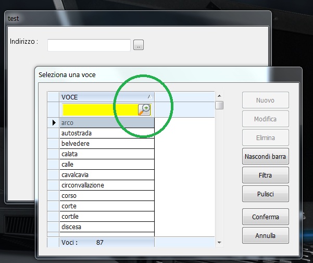Click the magnifier search icon in filter row
Viewport: 313px width, 263px height.
point(144,109)
